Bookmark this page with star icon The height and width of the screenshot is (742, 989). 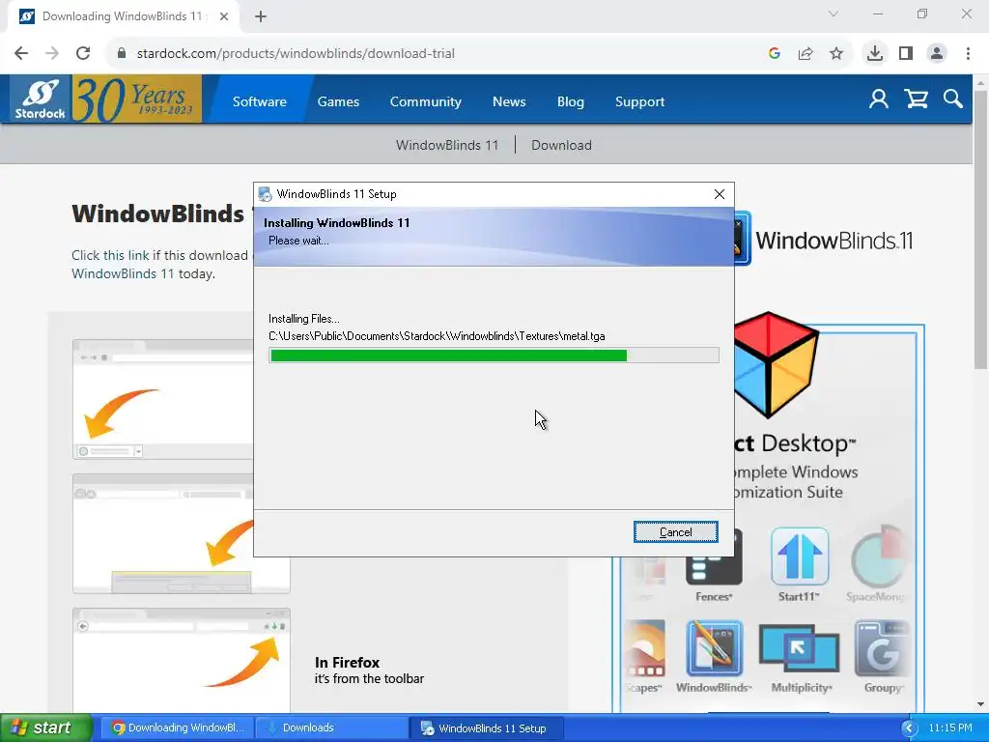(x=836, y=54)
